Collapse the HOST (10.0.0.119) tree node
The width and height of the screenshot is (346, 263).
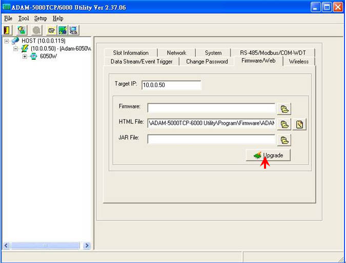pos(7,41)
